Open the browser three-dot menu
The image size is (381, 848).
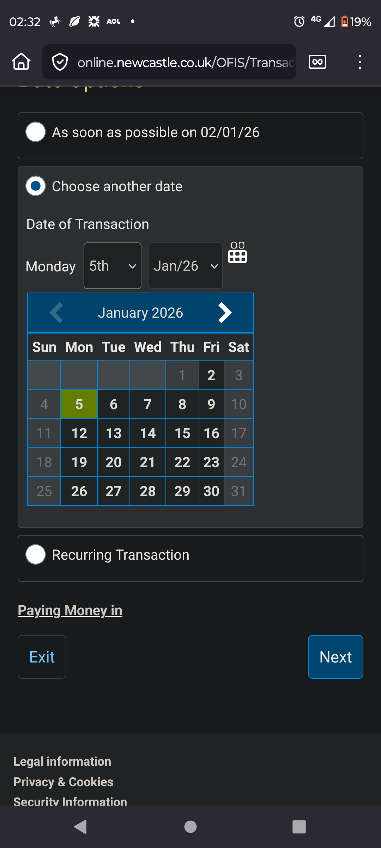point(359,62)
